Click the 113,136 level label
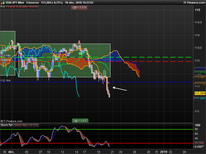This screenshot has height=154, width=206. (5, 55)
